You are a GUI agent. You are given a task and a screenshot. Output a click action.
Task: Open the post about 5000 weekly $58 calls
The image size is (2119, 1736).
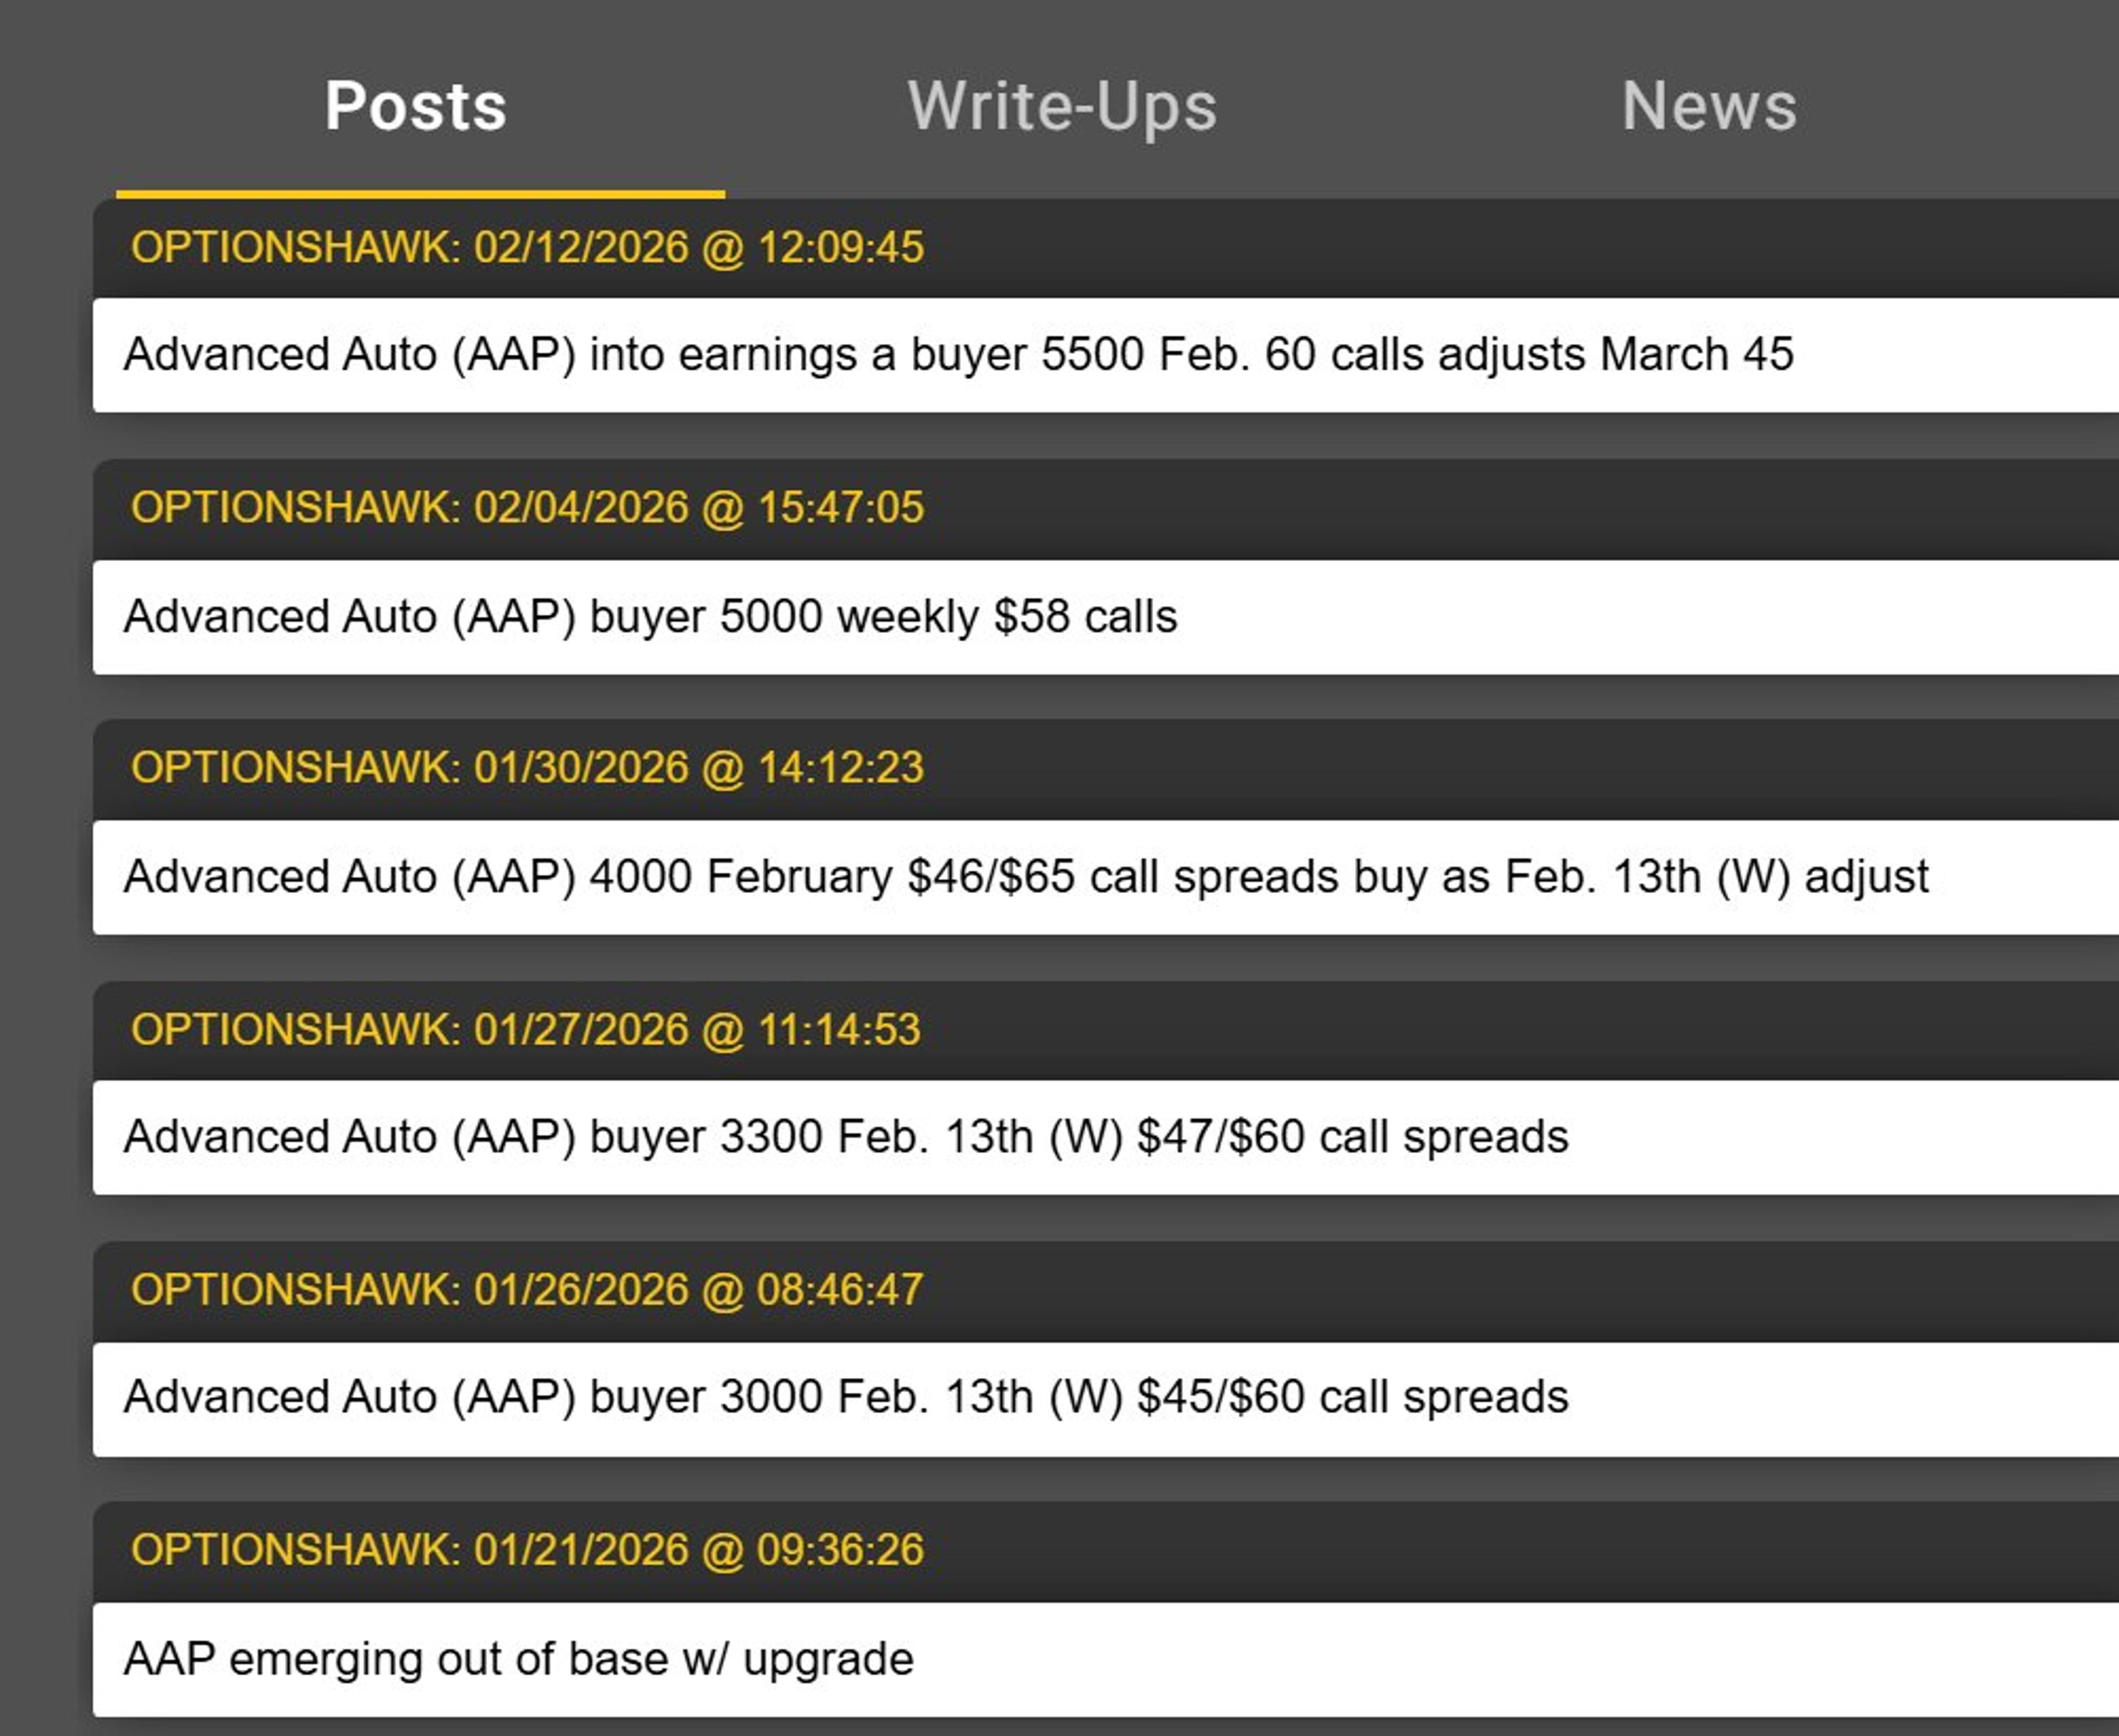[650, 617]
